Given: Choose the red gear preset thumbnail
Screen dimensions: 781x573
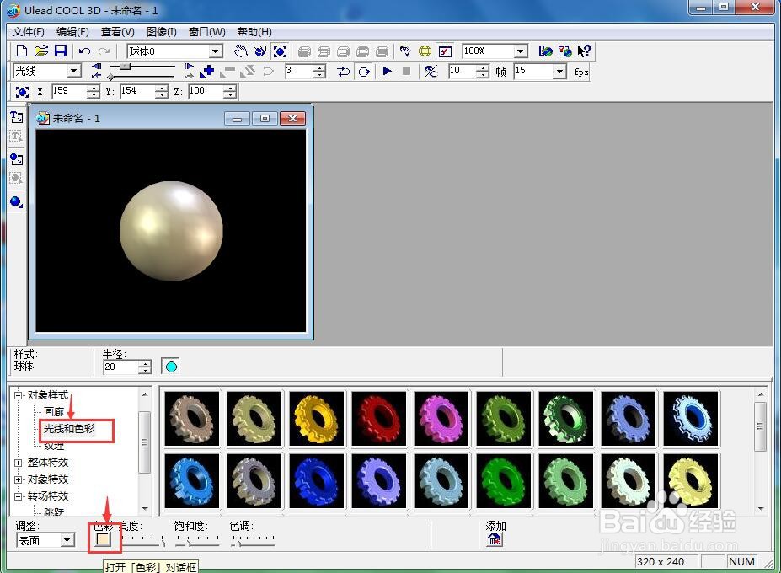Looking at the screenshot, I should (x=378, y=419).
